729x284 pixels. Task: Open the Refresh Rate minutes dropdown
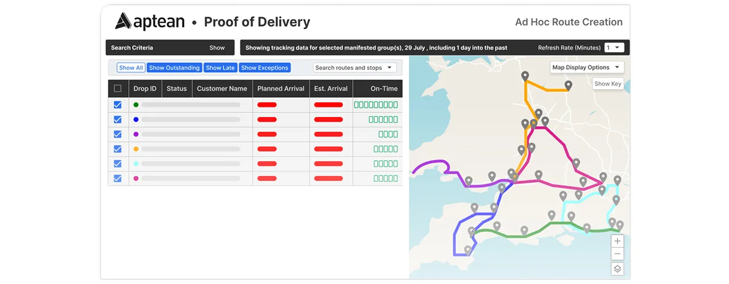614,48
